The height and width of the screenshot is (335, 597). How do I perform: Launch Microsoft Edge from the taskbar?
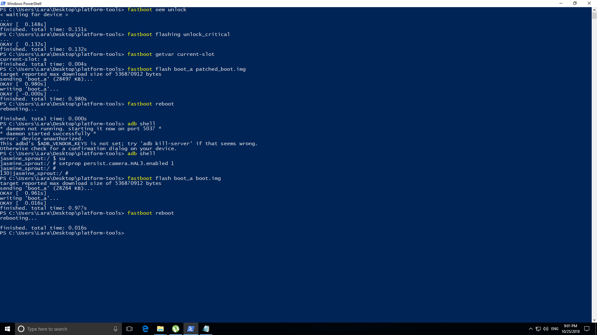[x=145, y=329]
